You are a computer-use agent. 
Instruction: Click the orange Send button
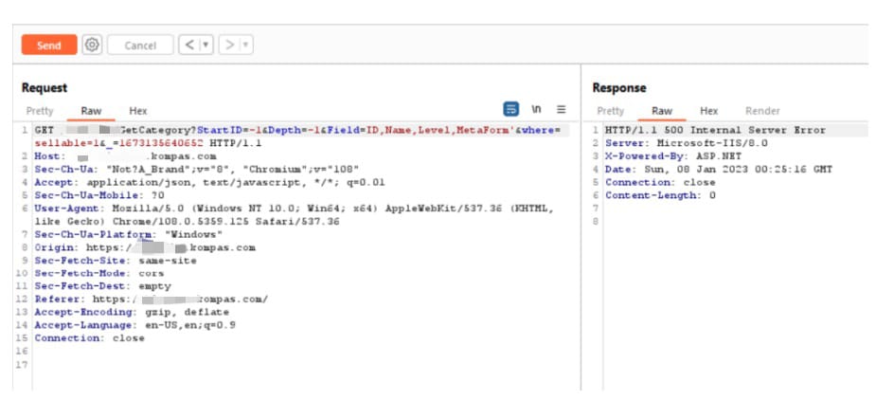[x=49, y=45]
